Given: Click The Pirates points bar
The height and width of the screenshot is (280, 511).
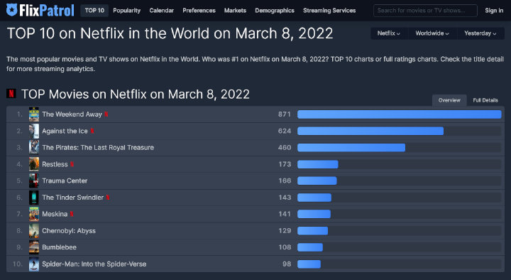Looking at the screenshot, I should (351, 148).
